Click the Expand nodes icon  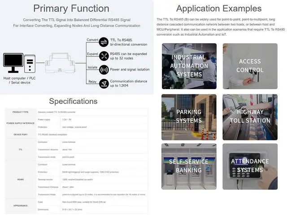tap(104, 56)
